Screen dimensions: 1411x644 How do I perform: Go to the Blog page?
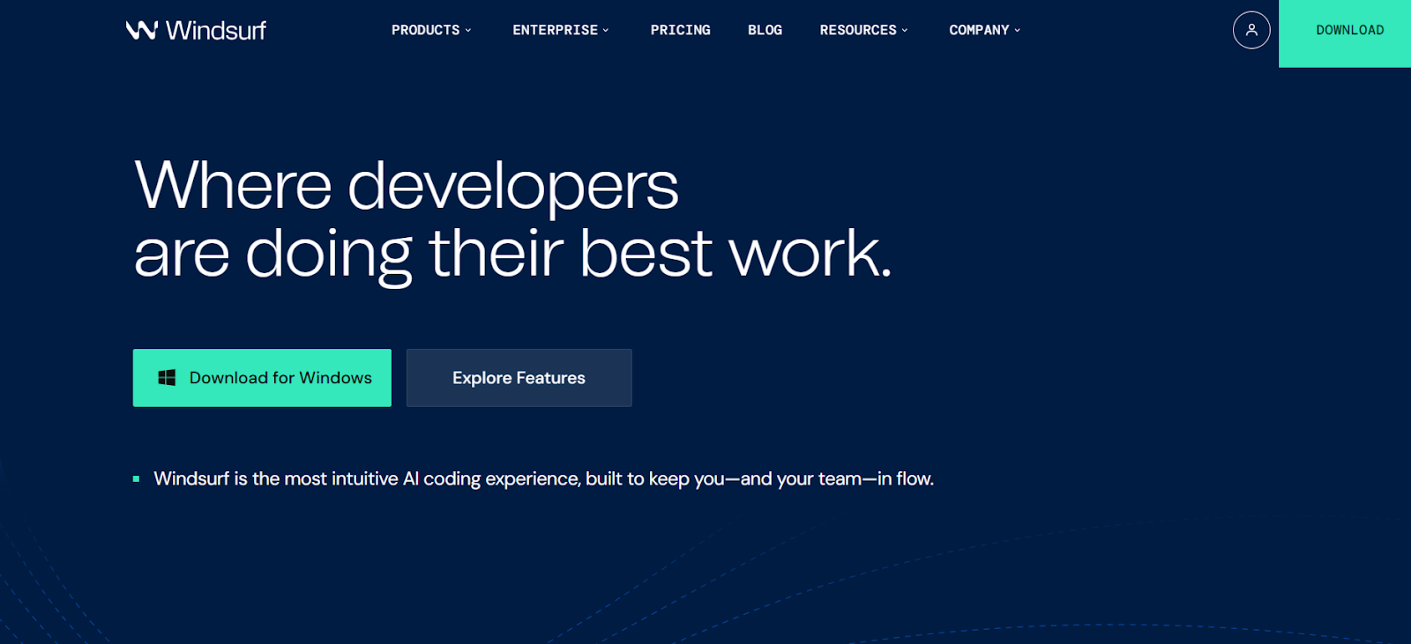765,30
